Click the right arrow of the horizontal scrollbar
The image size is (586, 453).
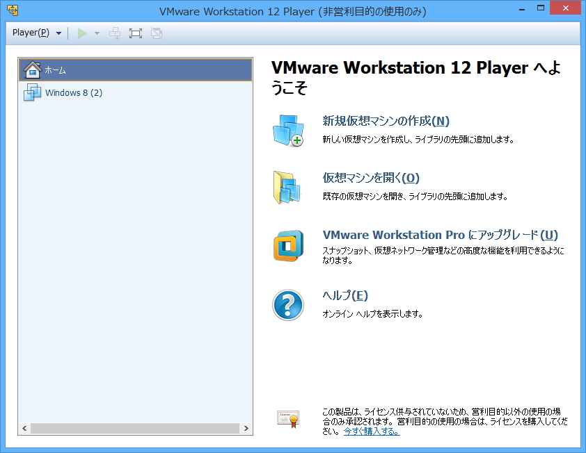coord(247,429)
